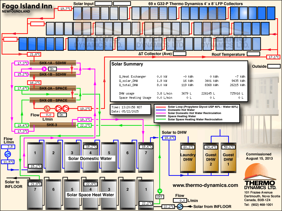
Task: Select Solar Space Heat Water tank 6
Action: [53, 194]
